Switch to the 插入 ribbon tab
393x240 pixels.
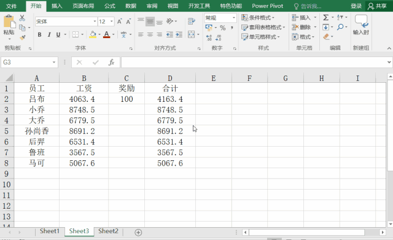click(57, 6)
